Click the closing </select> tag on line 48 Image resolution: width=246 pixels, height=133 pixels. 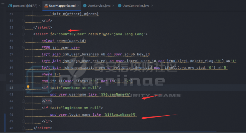tap(43, 128)
